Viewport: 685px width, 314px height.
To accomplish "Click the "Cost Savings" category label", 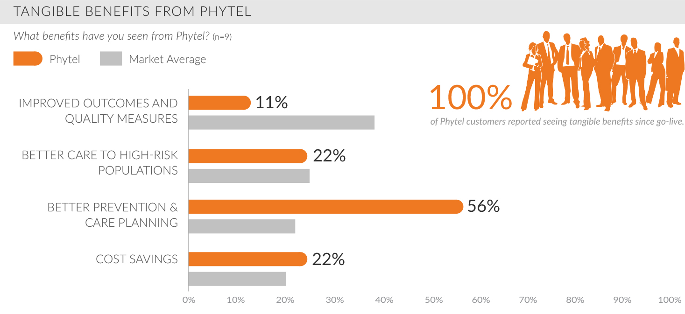I will 137,259.
